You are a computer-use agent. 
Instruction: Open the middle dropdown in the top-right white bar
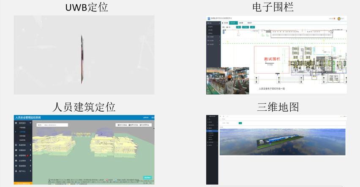pyautogui.click(x=133, y=125)
